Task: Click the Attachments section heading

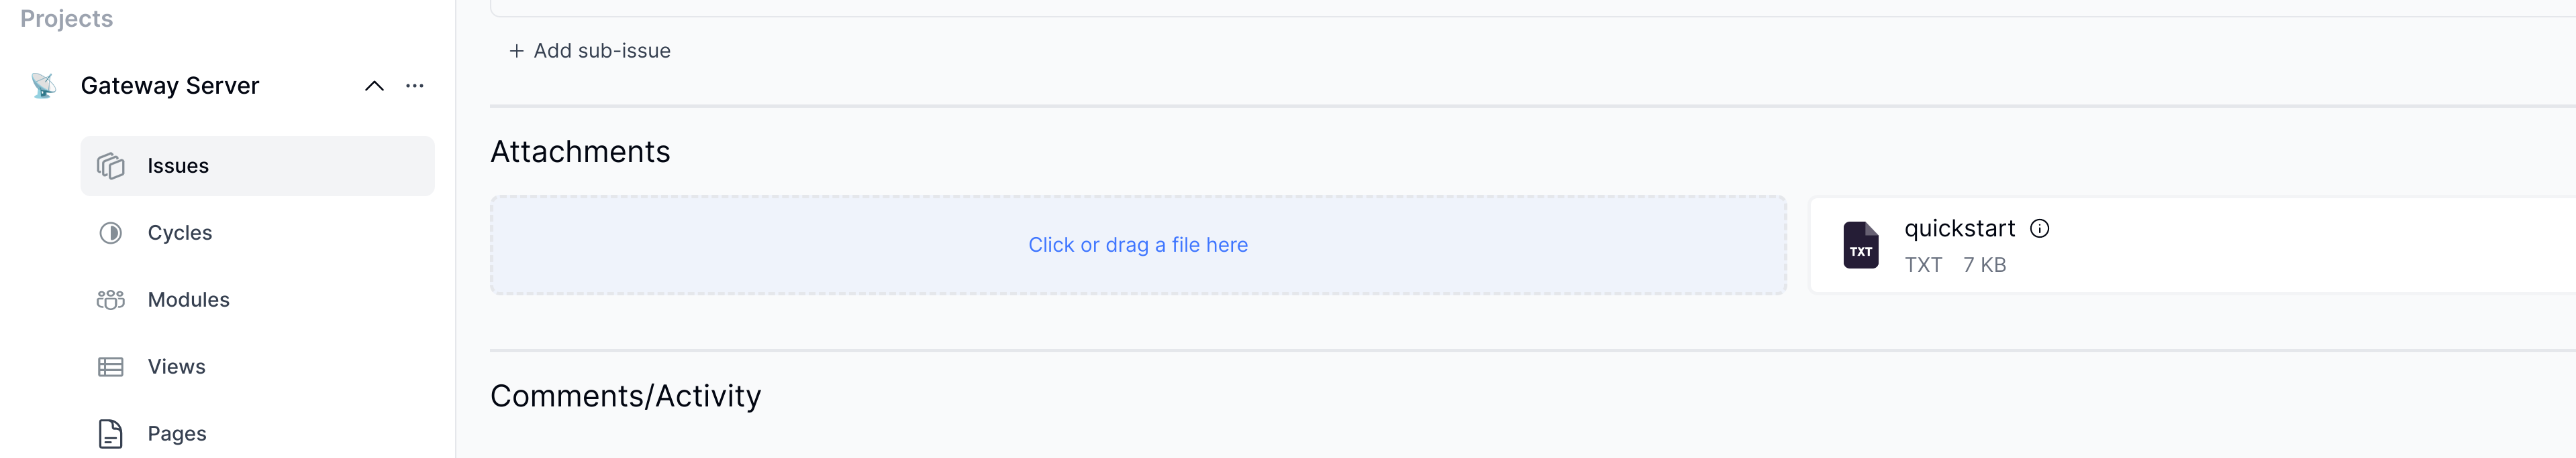Action: tap(580, 151)
